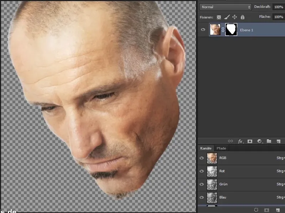Select the RGB channel thumbnail
Image resolution: width=285 pixels, height=213 pixels.
pyautogui.click(x=212, y=158)
